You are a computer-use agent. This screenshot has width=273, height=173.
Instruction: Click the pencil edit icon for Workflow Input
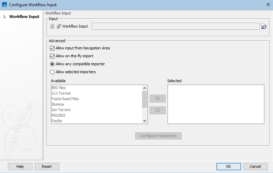coord(59,26)
